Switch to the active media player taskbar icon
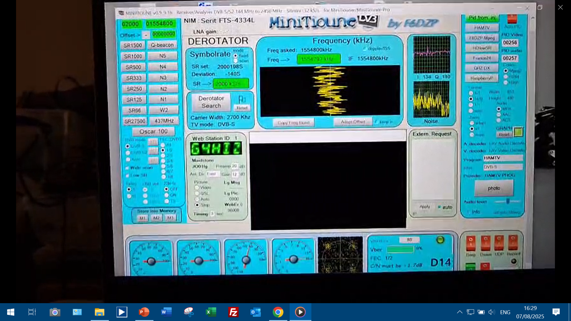 coord(300,312)
